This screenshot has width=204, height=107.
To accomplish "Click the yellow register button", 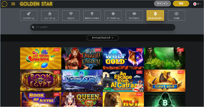I will point(181,4).
